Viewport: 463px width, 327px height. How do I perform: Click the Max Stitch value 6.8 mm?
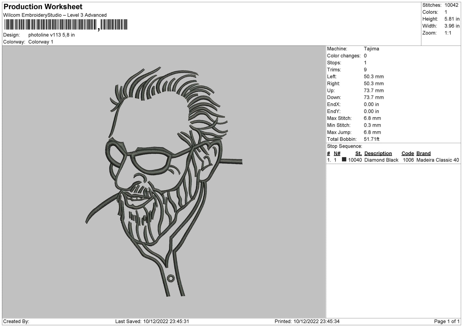coord(372,119)
